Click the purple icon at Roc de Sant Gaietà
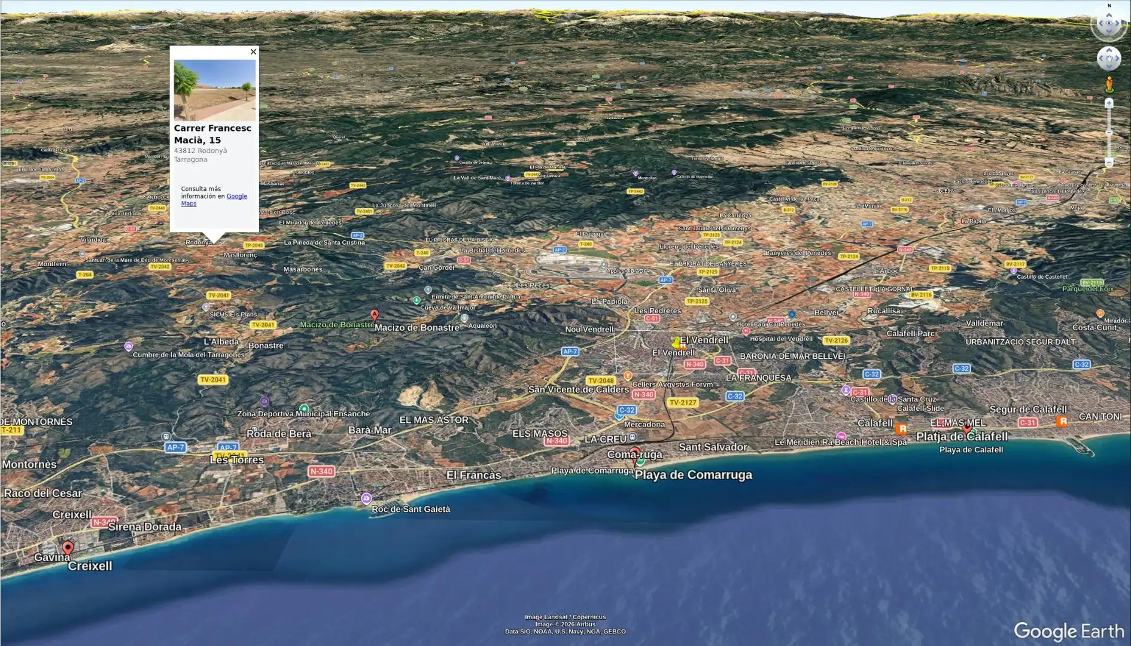The height and width of the screenshot is (646, 1131). point(366,498)
